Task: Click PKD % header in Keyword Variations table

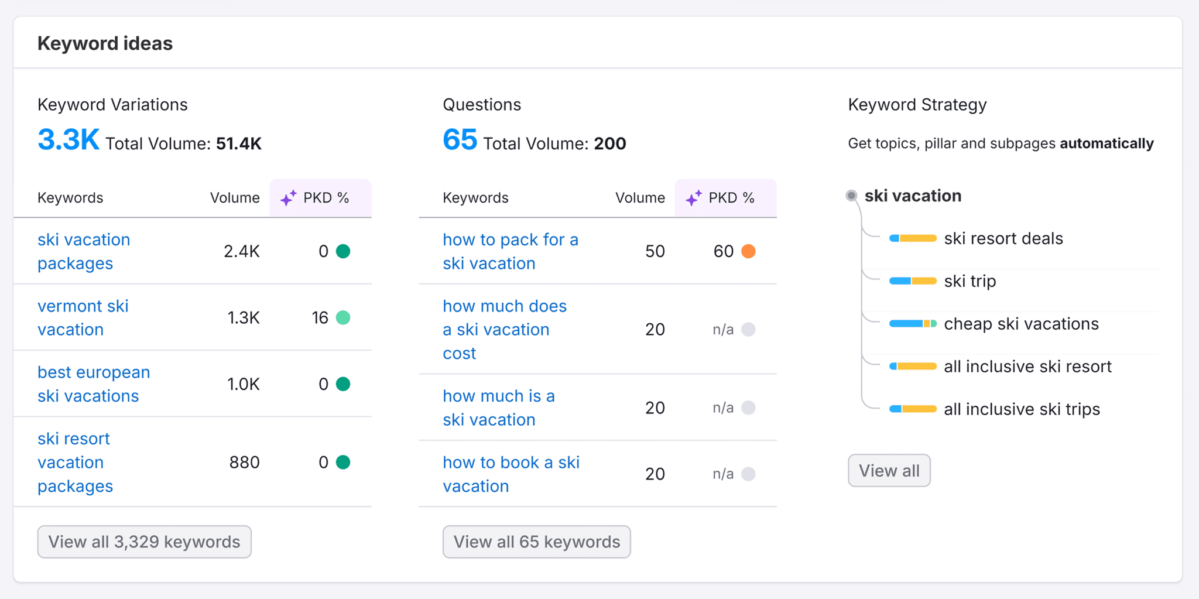Action: 320,198
